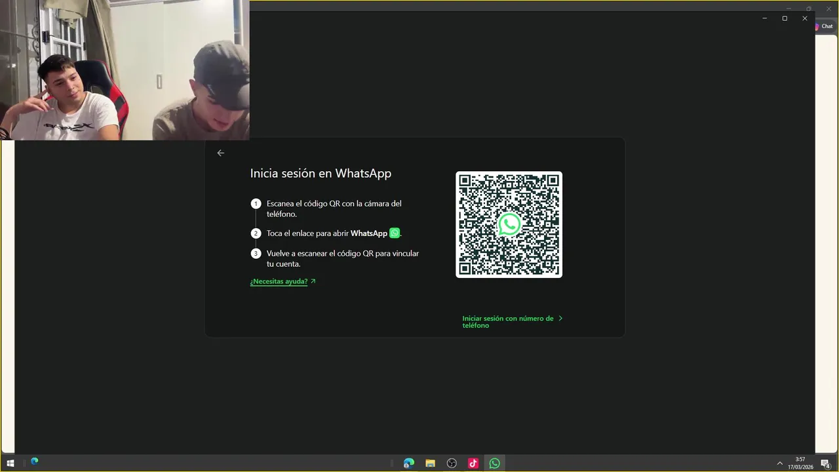Click the WhatsApp QR code image

tap(509, 225)
